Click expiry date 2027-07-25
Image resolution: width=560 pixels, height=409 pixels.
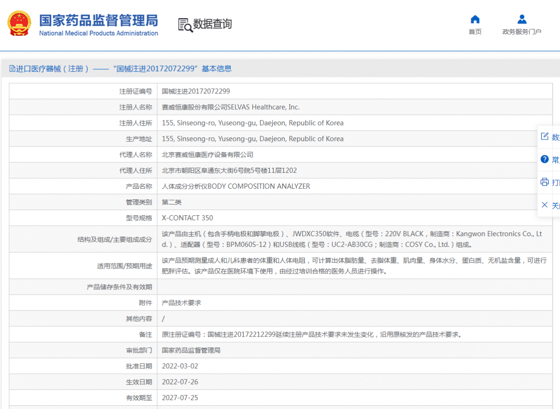[180, 398]
